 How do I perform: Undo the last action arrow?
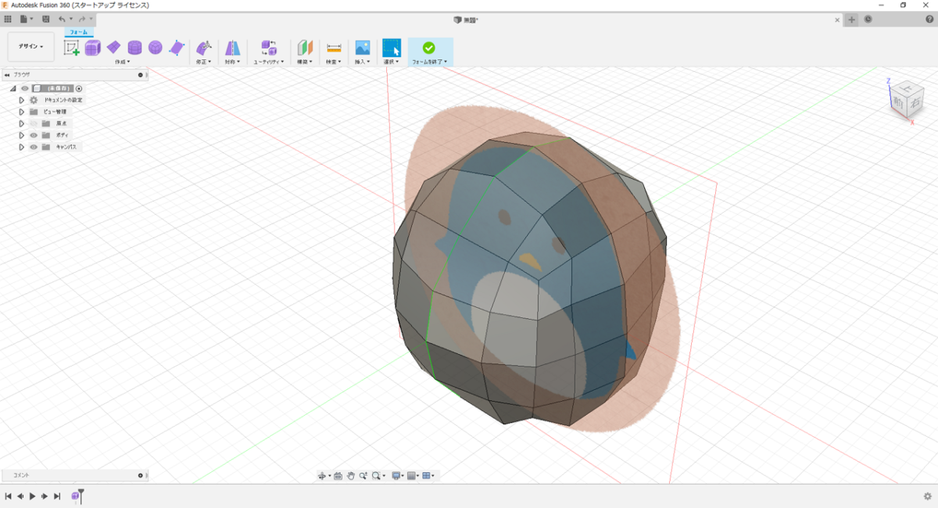click(62, 19)
